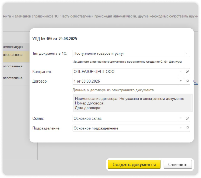Viewport: 201px width, 178px height.
Task: Click the Создать документы button
Action: pyautogui.click(x=134, y=164)
